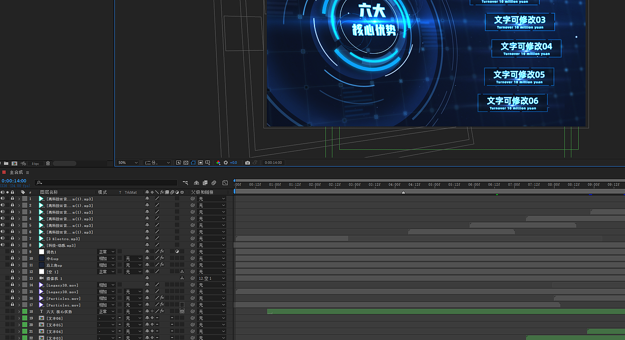Click the comp marker on timeline ruler
Screen dimensions: 625x340
point(403,193)
